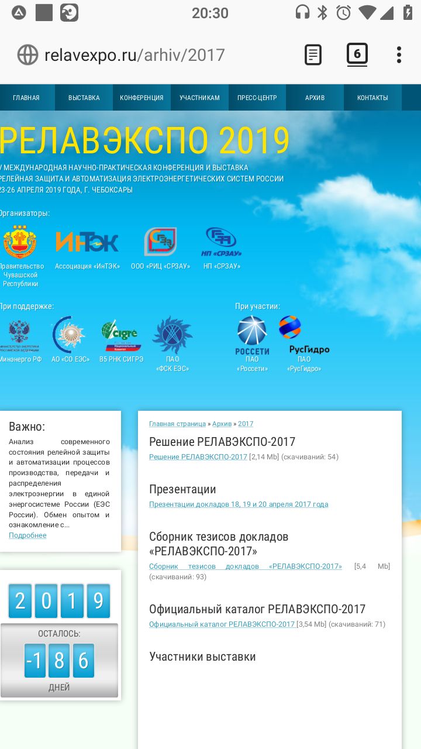Click the 2019 year counter digits
Screen dimensions: 421x749
59,601
